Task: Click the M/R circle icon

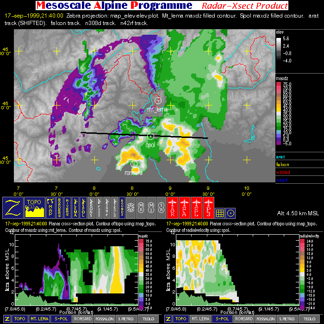Action: coord(141,208)
